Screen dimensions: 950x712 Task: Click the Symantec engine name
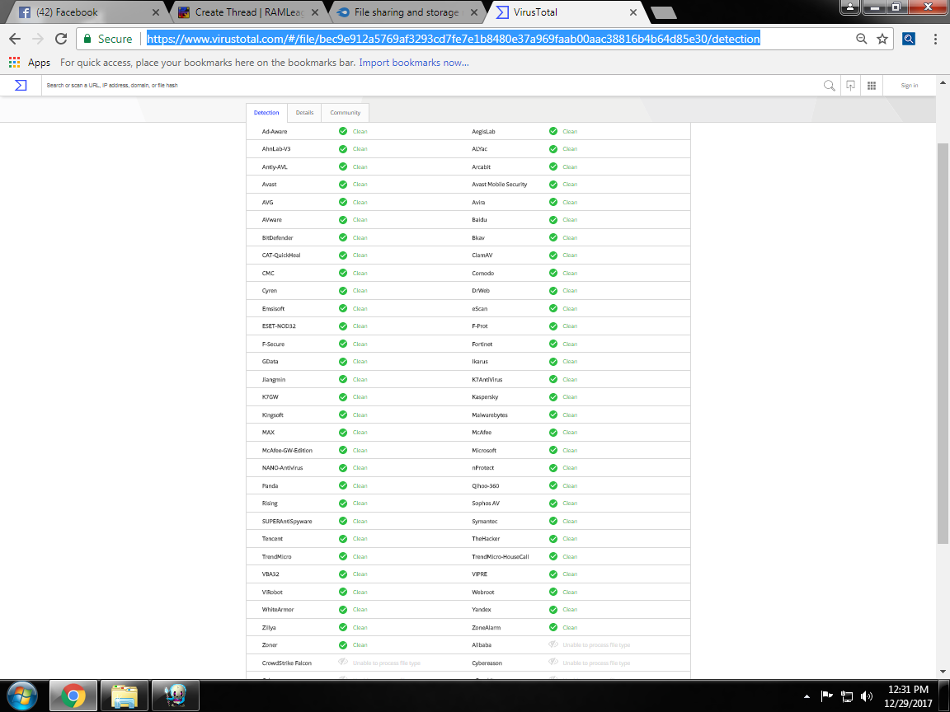(x=484, y=522)
